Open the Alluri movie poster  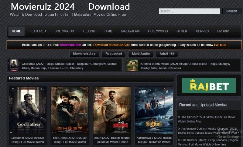pos(112,110)
